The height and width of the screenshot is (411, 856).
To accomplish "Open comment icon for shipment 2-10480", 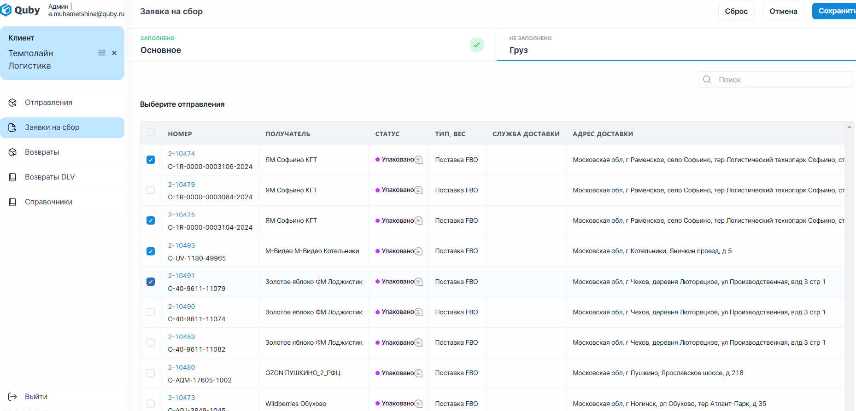I will [x=418, y=373].
